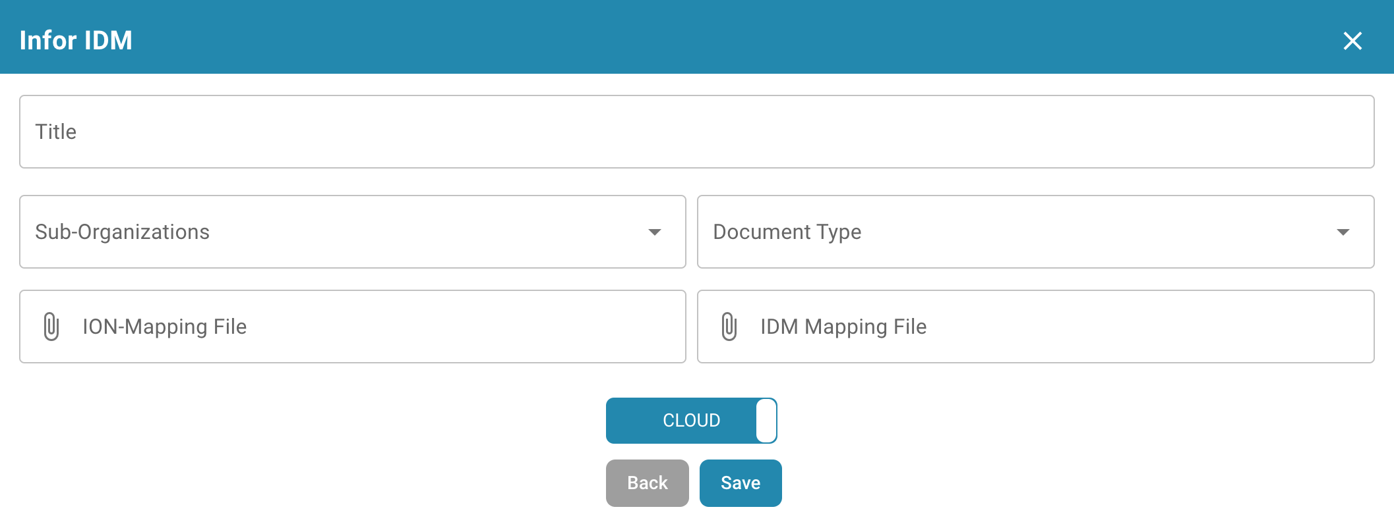
Task: Select the IDM Mapping File upload field
Action: pyautogui.click(x=1035, y=327)
